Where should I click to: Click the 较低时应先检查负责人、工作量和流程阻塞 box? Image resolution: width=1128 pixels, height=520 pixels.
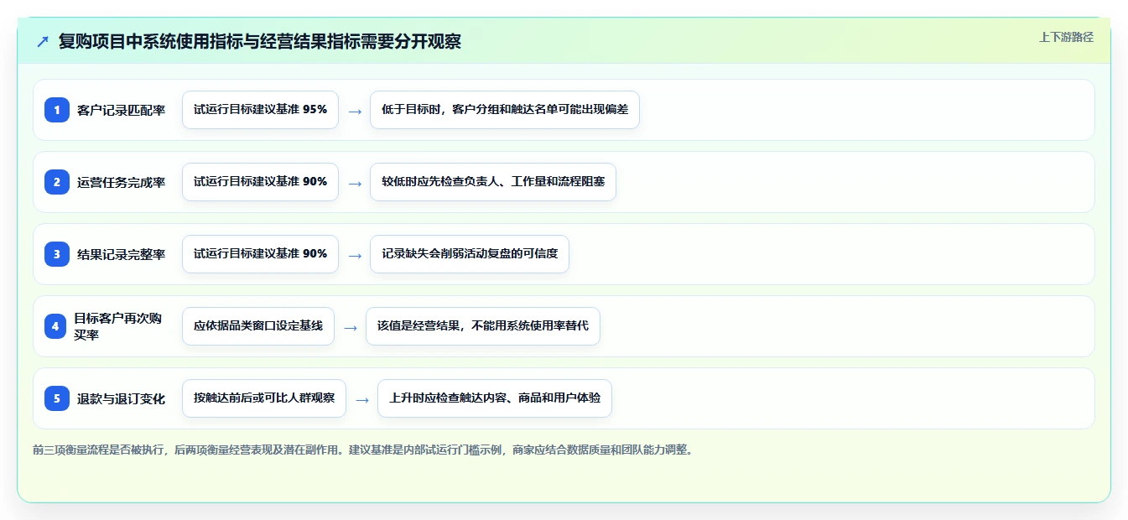pyautogui.click(x=493, y=182)
